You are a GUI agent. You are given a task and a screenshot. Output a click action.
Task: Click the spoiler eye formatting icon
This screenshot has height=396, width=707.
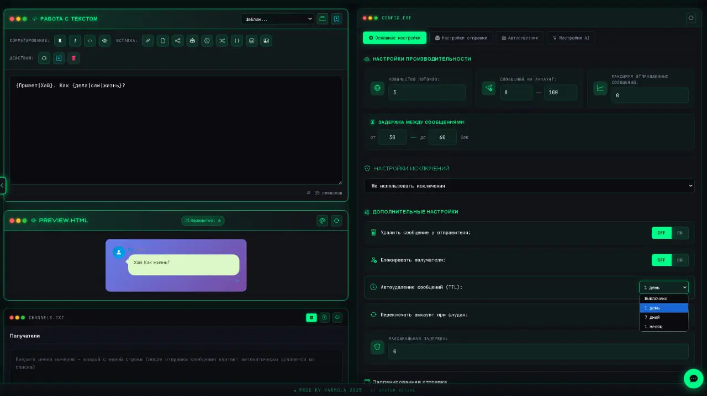(104, 40)
